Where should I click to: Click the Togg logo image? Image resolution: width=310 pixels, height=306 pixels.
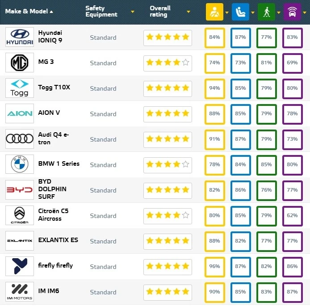(20, 88)
